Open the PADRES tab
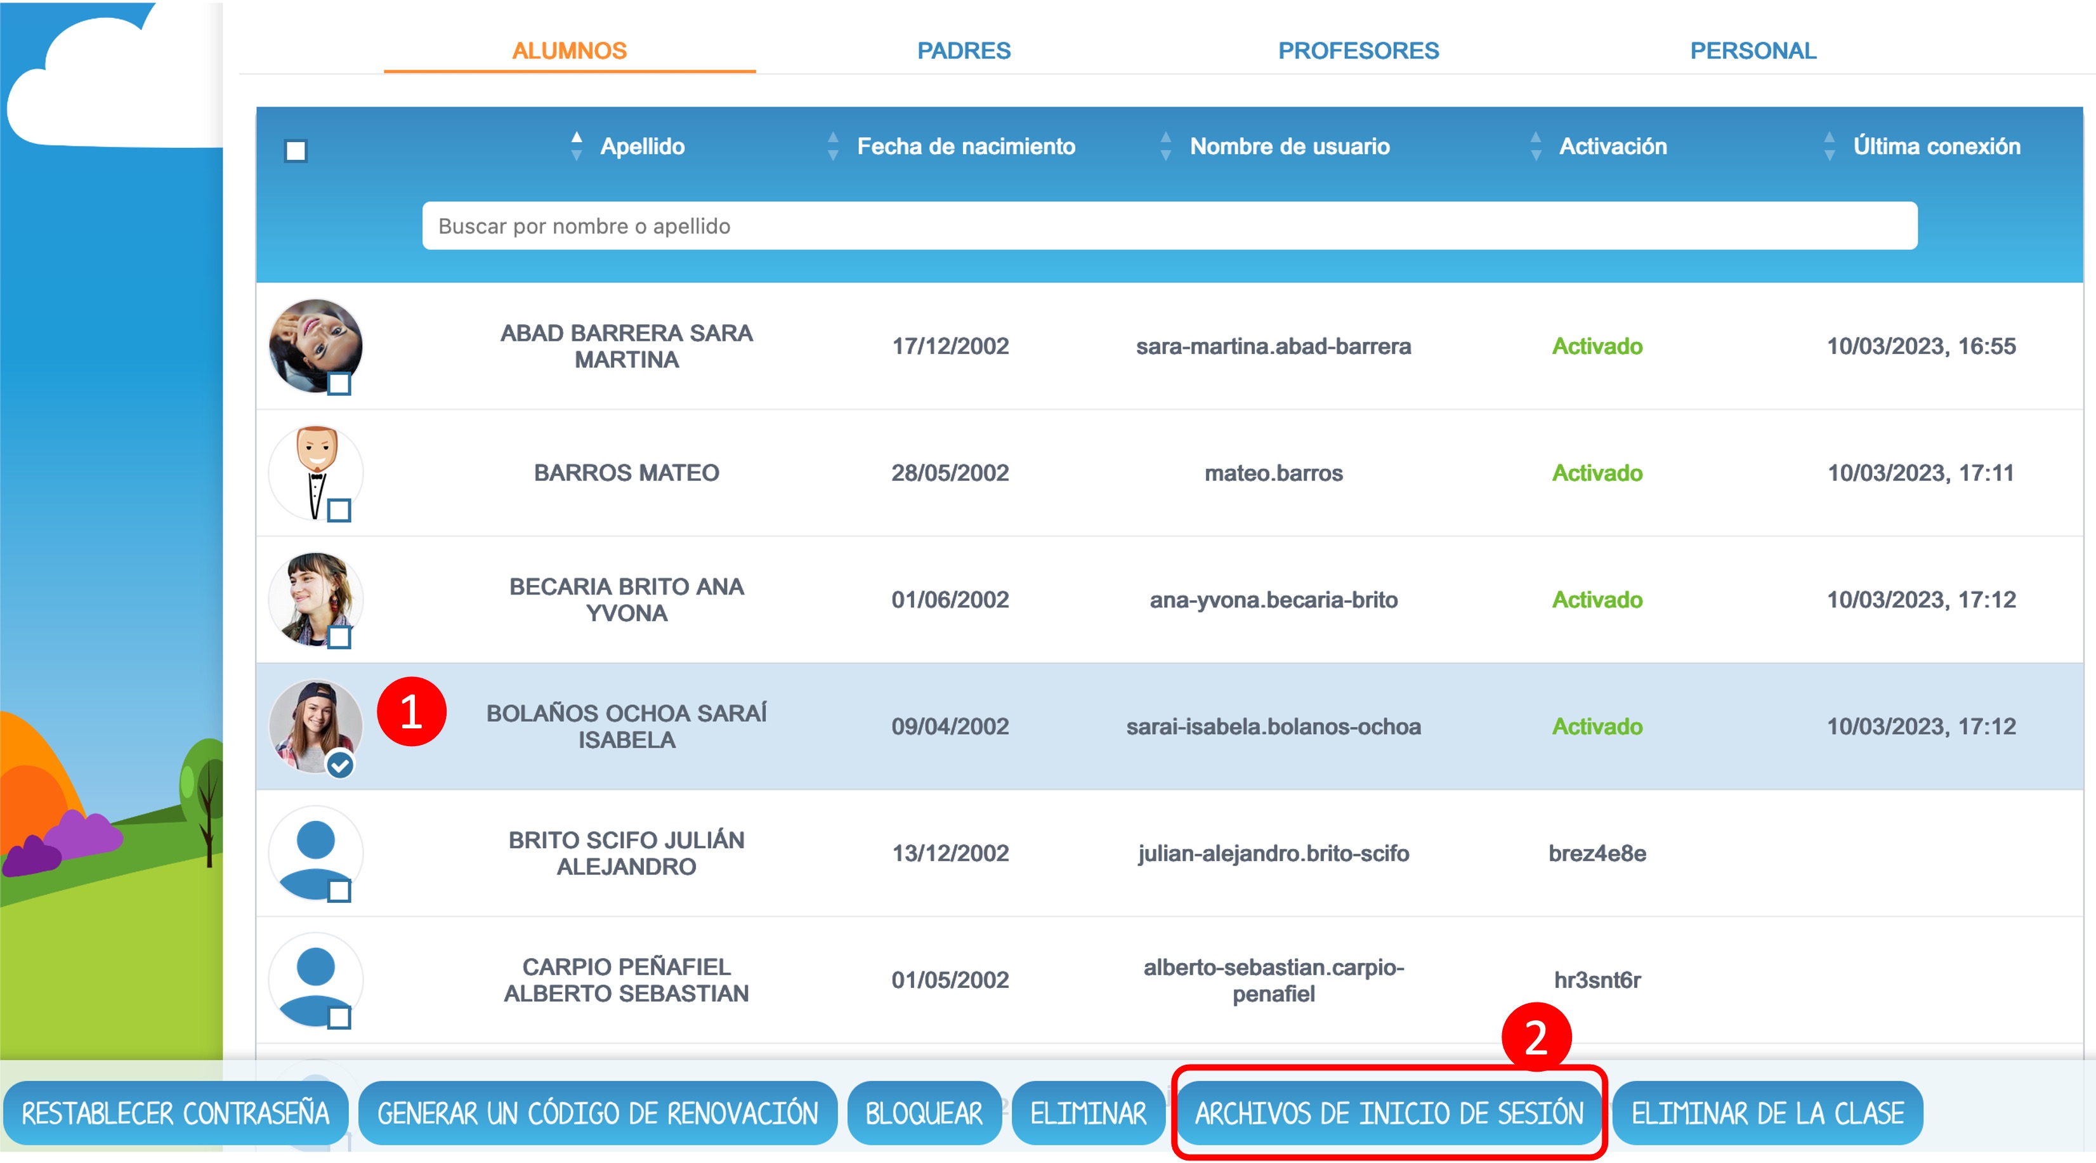The image size is (2096, 1163). [964, 51]
